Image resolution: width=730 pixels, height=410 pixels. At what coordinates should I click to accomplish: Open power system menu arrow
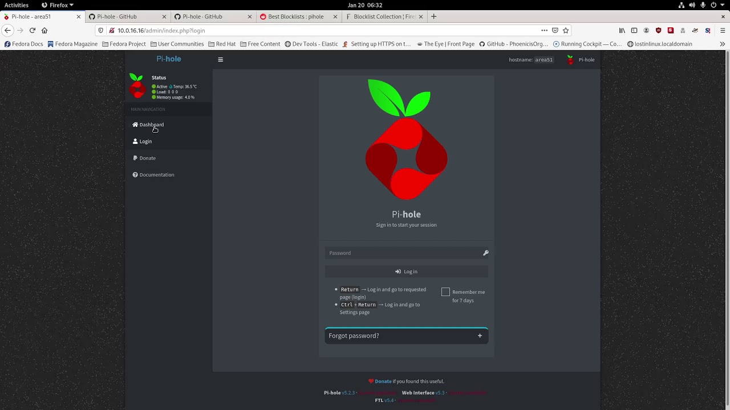coord(723,5)
